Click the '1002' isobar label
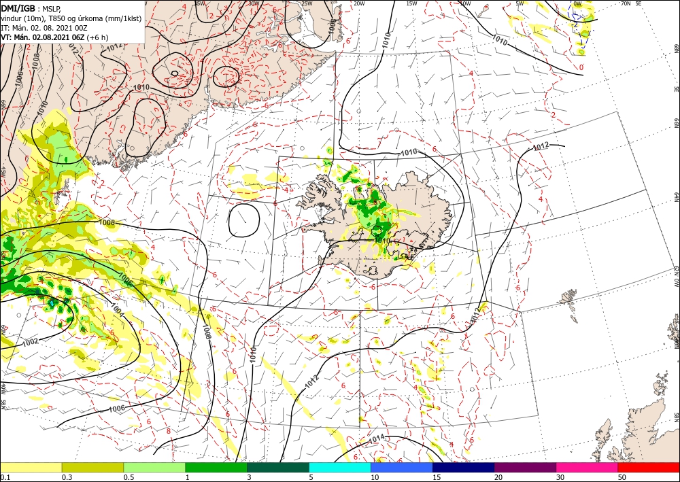The height and width of the screenshot is (482, 680). pos(31,343)
